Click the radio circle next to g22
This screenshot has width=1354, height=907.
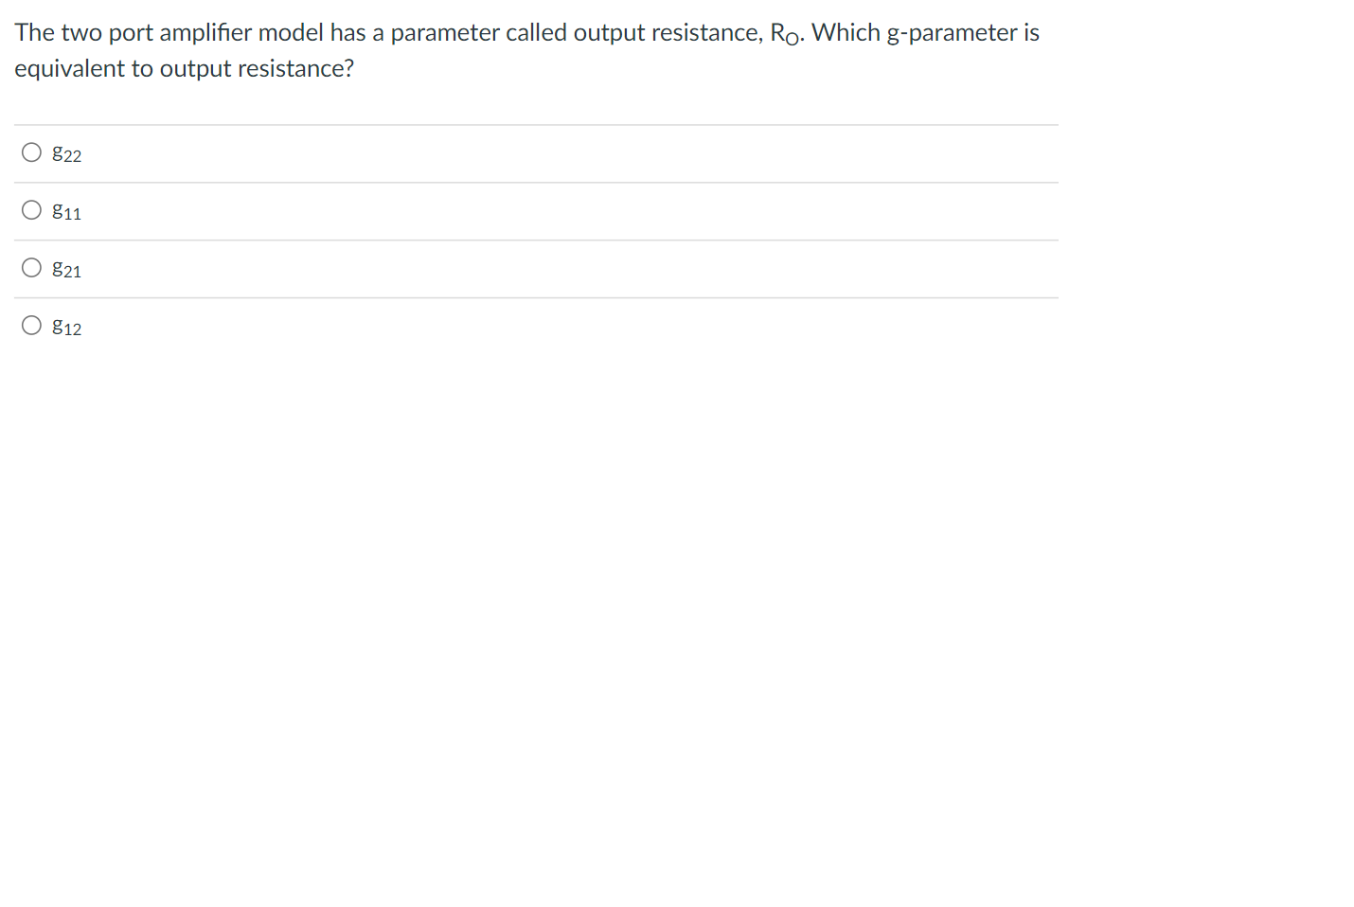[x=30, y=151]
